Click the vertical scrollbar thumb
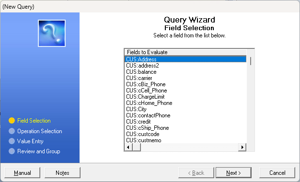This screenshot has height=182, width=300. pos(251,61)
